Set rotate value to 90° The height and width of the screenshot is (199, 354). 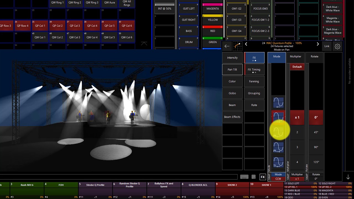pos(316,147)
